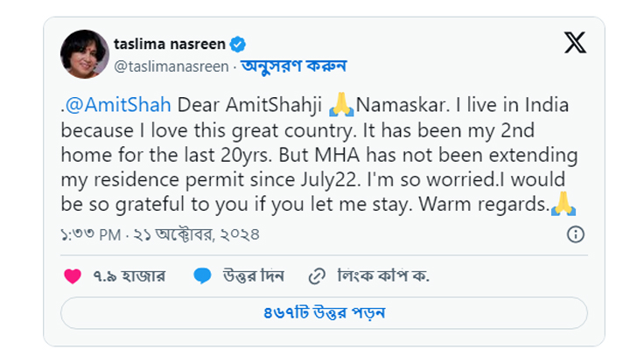Viewport: 630px width, 356px height.
Task: Click the লিংক কপি ক. copy link label
Action: click(x=383, y=276)
